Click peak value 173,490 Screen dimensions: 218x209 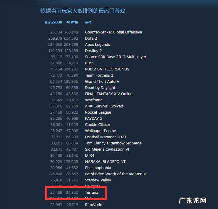[x=71, y=57]
